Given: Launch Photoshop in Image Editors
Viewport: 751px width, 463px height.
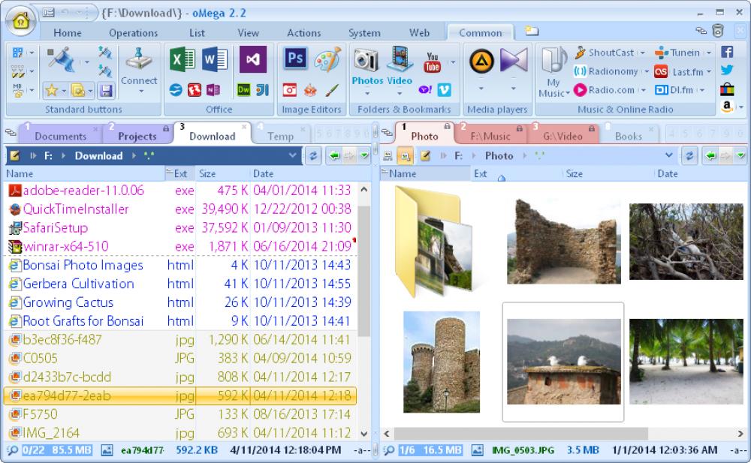Looking at the screenshot, I should (295, 59).
